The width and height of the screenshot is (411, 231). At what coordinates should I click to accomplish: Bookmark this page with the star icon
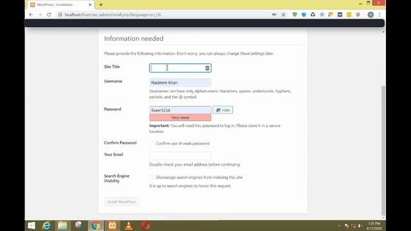[x=283, y=15]
